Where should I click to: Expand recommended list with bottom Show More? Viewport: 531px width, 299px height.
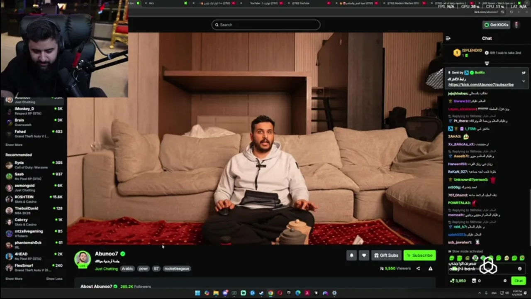click(x=14, y=279)
